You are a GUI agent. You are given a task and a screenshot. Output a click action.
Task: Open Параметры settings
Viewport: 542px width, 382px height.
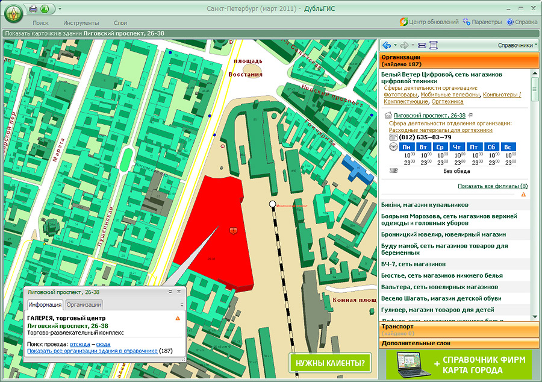pyautogui.click(x=482, y=22)
